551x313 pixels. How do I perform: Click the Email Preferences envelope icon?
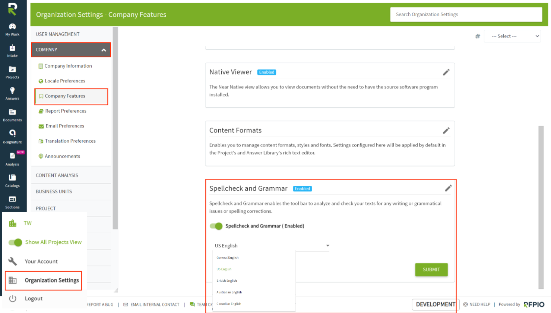[x=41, y=126]
